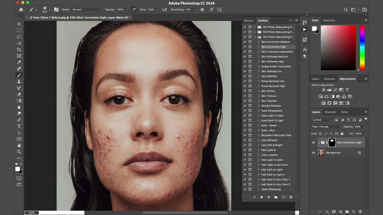Open the brush Mode dropdown
The width and height of the screenshot is (383, 215).
(x=87, y=10)
